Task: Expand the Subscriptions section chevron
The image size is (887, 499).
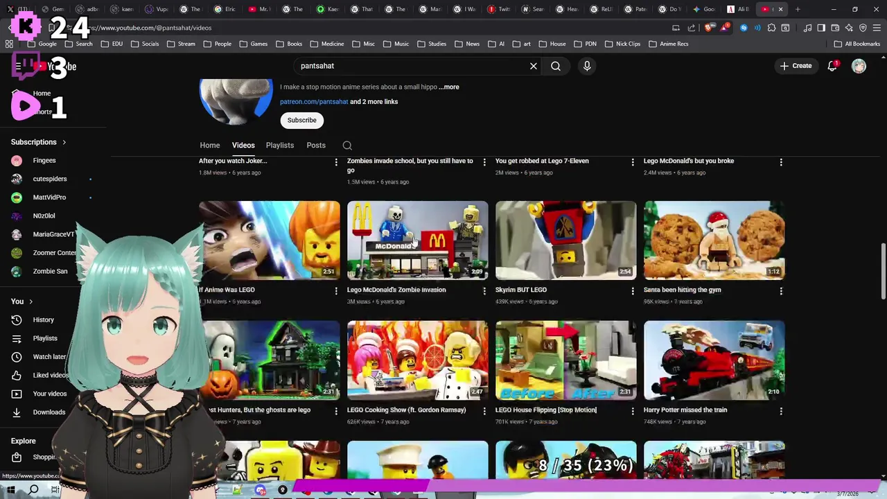Action: pyautogui.click(x=64, y=142)
